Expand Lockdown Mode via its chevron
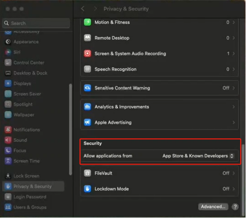This screenshot has width=246, height=218. coord(234,189)
